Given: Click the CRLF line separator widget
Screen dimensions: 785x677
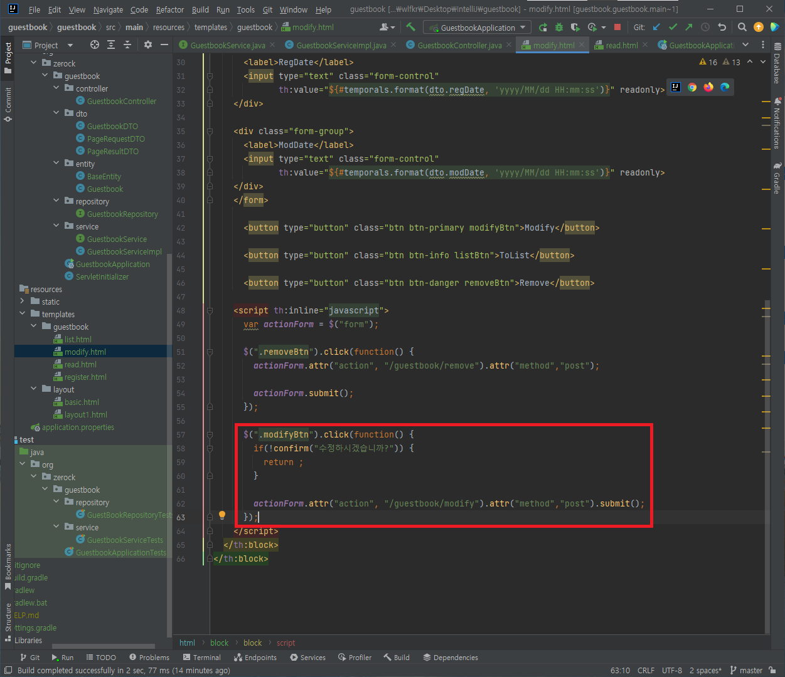Looking at the screenshot, I should 646,670.
